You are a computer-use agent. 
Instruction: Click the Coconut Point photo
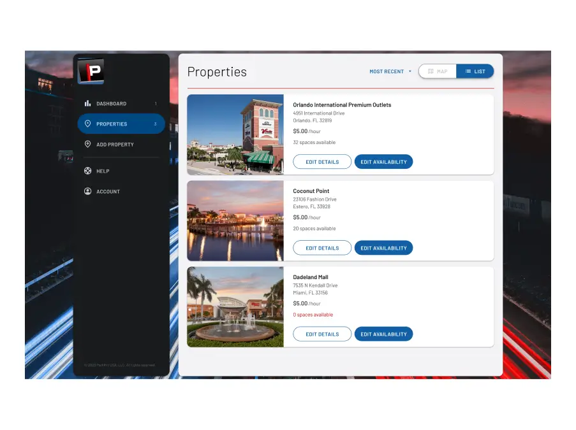point(235,221)
